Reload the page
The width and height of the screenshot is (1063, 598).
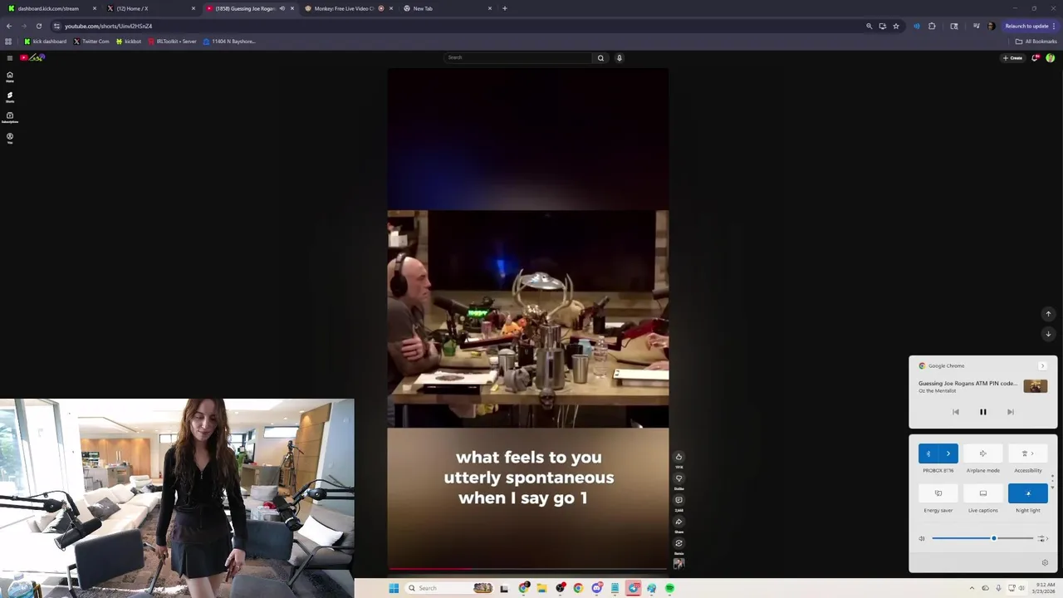pyautogui.click(x=38, y=26)
